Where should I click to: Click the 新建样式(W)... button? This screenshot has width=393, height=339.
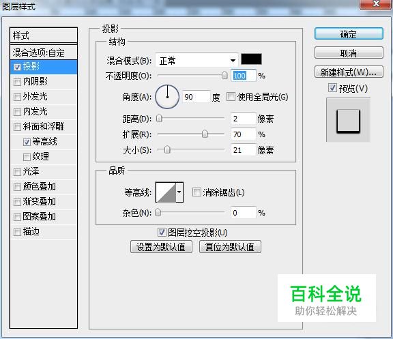pos(349,72)
